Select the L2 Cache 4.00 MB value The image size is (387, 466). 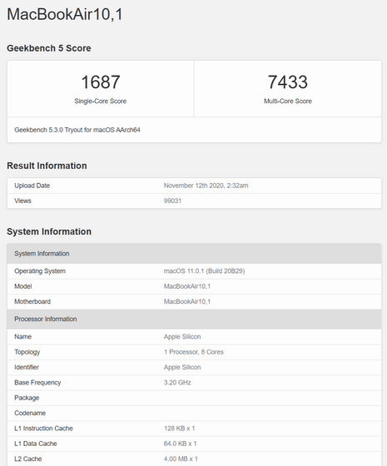[181, 459]
